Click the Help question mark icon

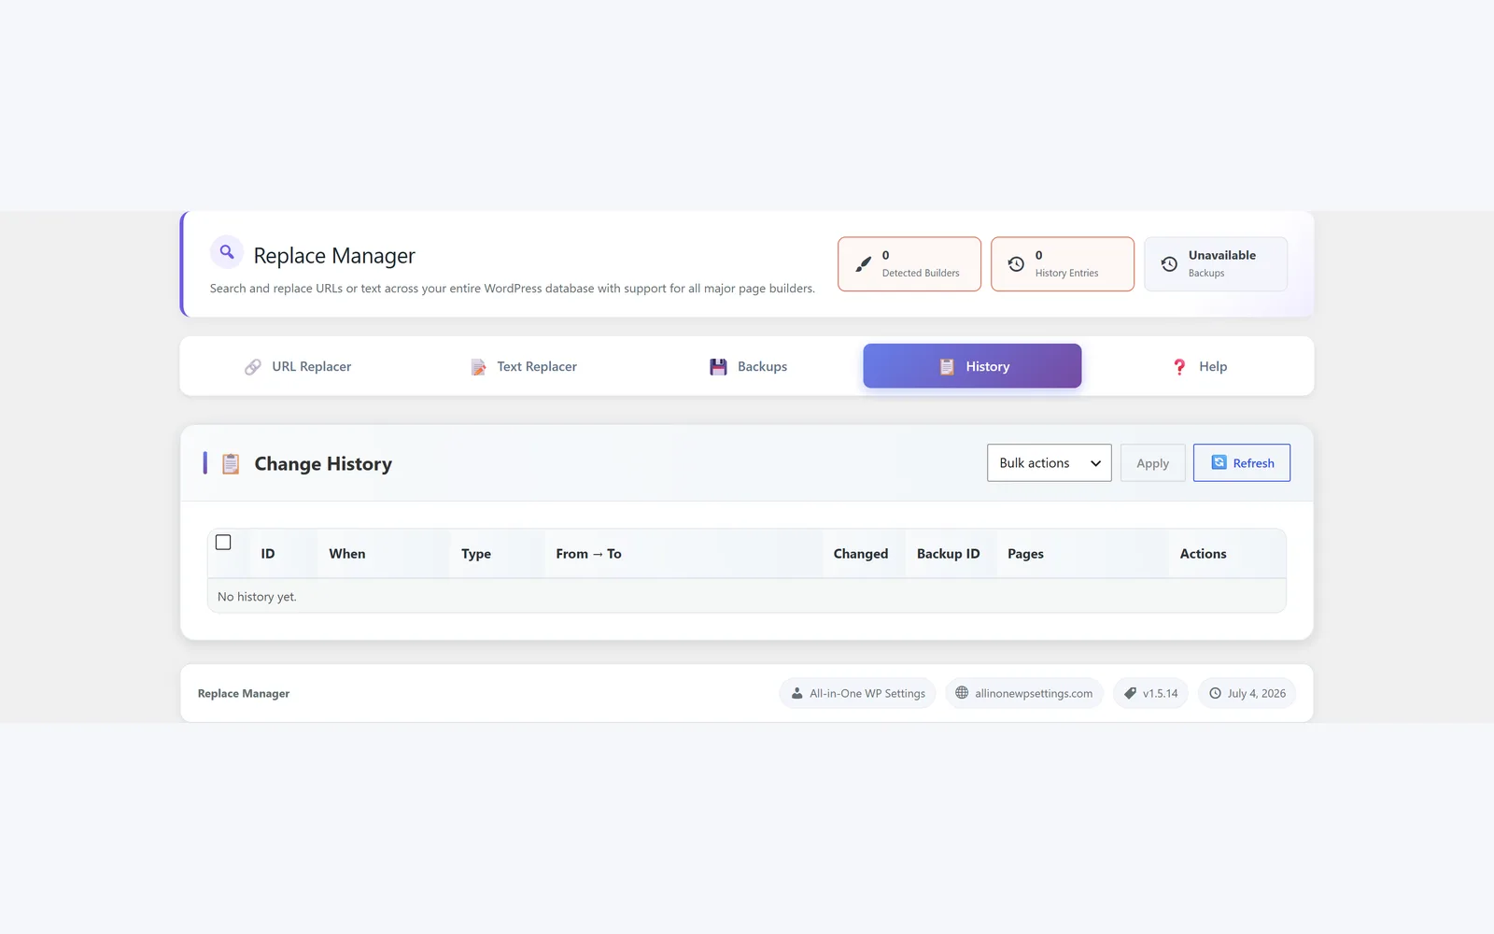1179,367
